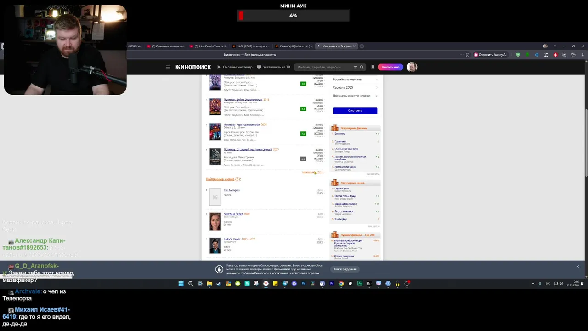Open Telegram from the taskbar

pos(285,284)
